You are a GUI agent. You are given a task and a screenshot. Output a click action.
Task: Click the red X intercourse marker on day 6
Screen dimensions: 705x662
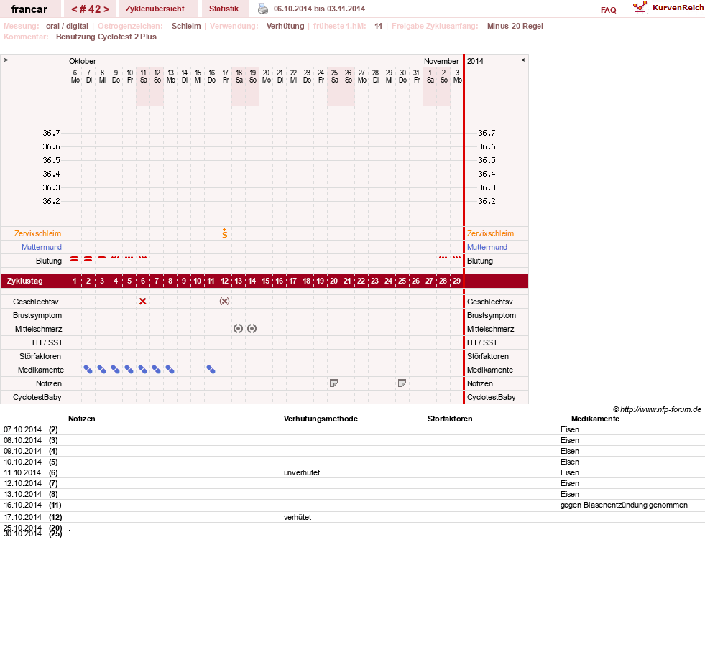(142, 302)
